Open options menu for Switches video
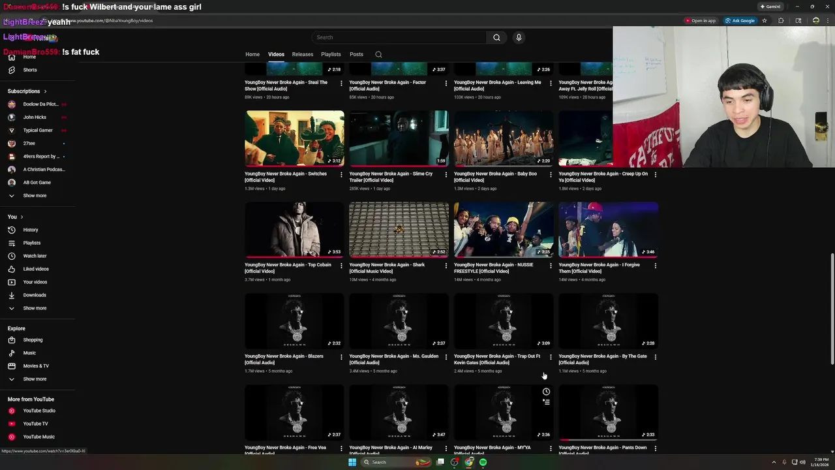Image resolution: width=835 pixels, height=470 pixels. click(x=341, y=174)
